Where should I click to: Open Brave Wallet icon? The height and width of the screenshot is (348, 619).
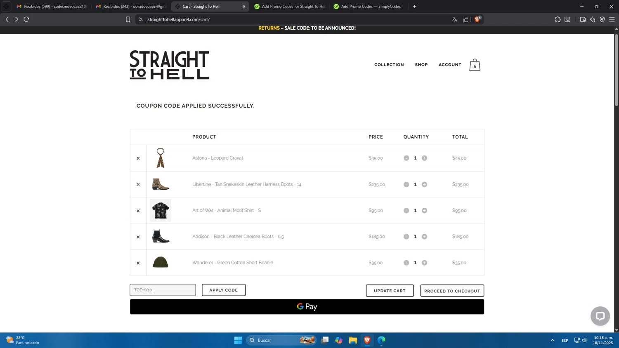coord(583,19)
